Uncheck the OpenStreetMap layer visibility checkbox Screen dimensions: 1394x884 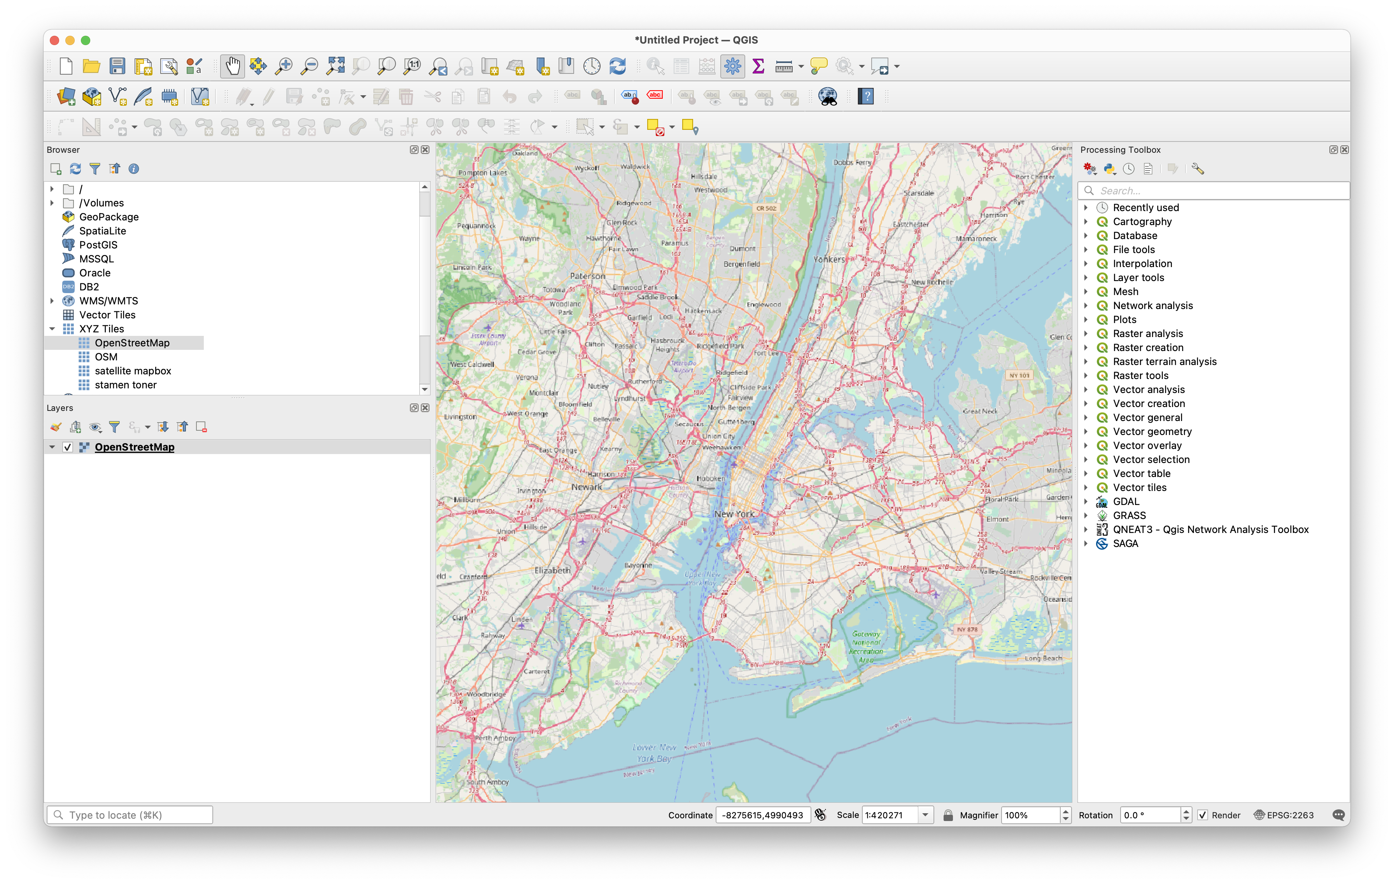[67, 447]
